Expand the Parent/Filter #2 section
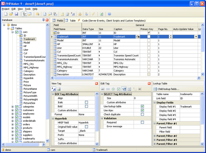Image resolution: width=206 pixels, height=153 pixels. click(x=154, y=136)
